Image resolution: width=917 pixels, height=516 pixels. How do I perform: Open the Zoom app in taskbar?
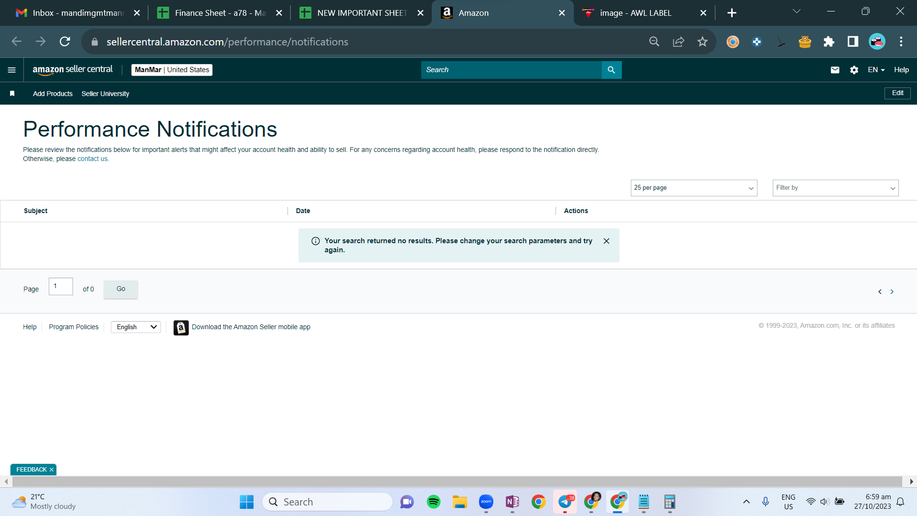486,502
